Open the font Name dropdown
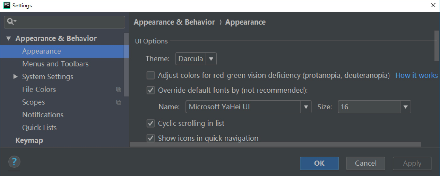Screen dimensions: 440x176 click(x=305, y=107)
